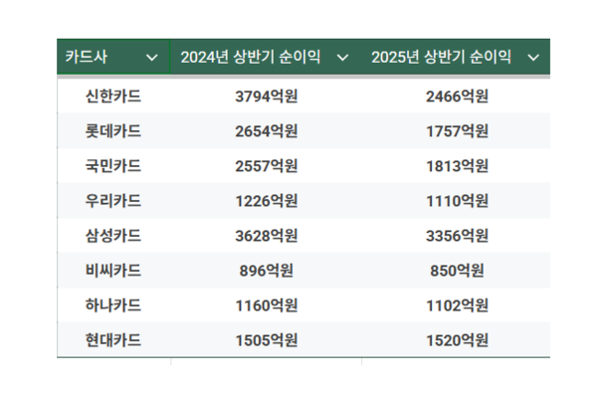Select the 비씨카드 cell
Screen dimensions: 597x400
pos(113,271)
